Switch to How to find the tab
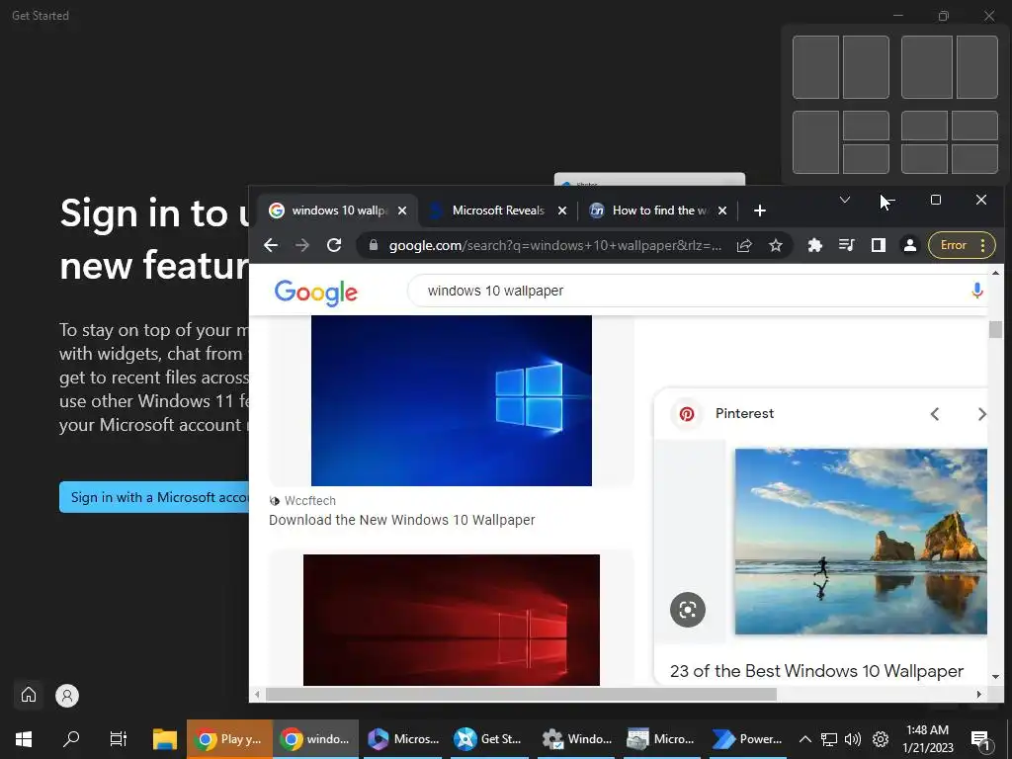This screenshot has height=759, width=1012. point(659,211)
